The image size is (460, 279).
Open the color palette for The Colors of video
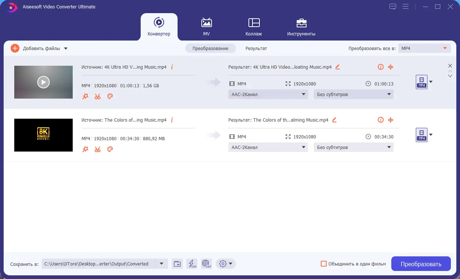[x=110, y=149]
